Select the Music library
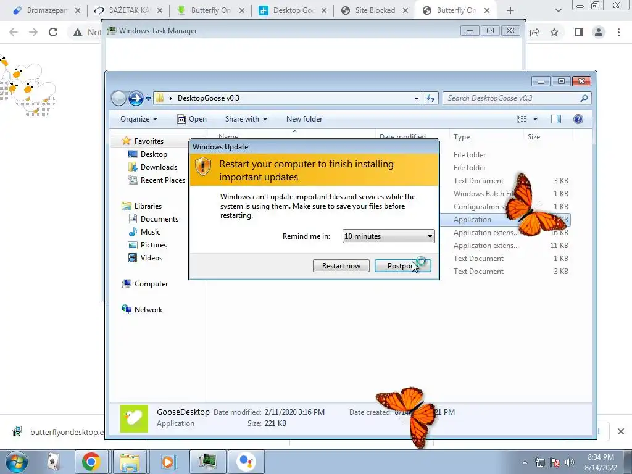 coord(150,232)
